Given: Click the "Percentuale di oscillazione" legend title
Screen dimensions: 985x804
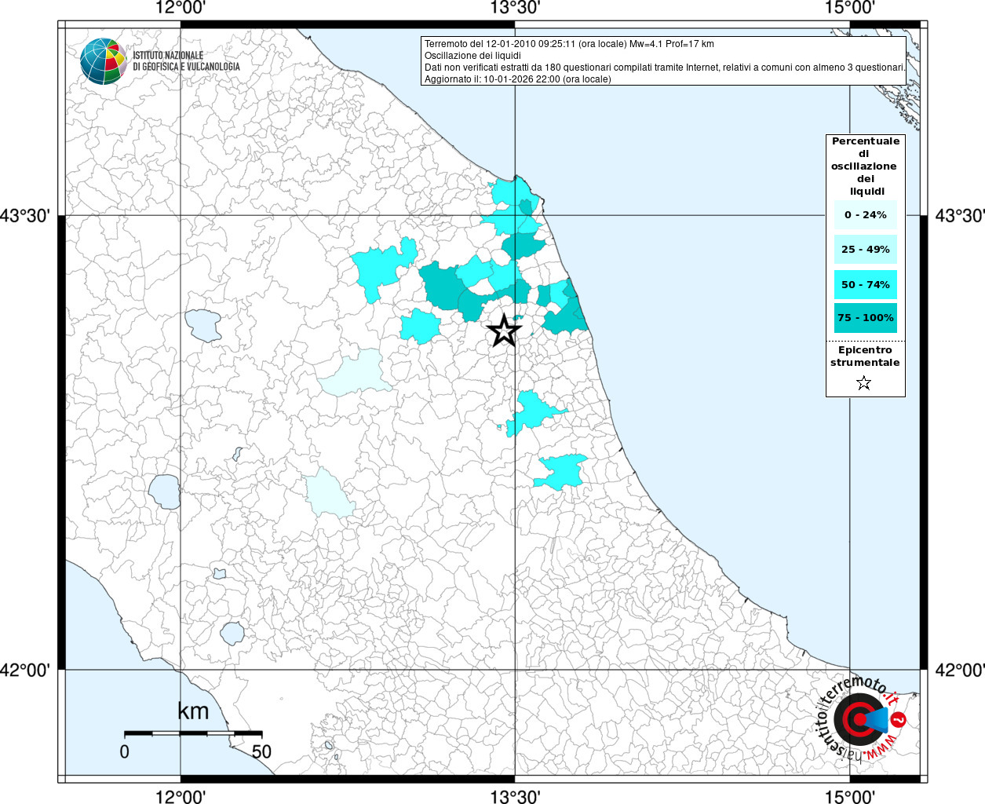Looking at the screenshot, I should point(865,166).
